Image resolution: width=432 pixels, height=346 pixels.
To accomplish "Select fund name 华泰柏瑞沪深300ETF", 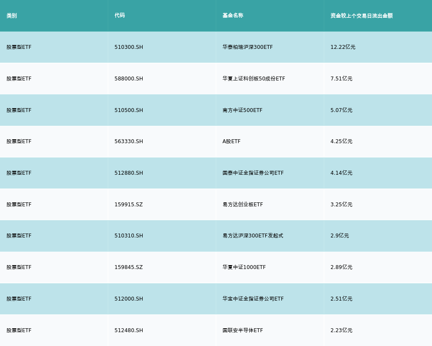I will [x=248, y=47].
